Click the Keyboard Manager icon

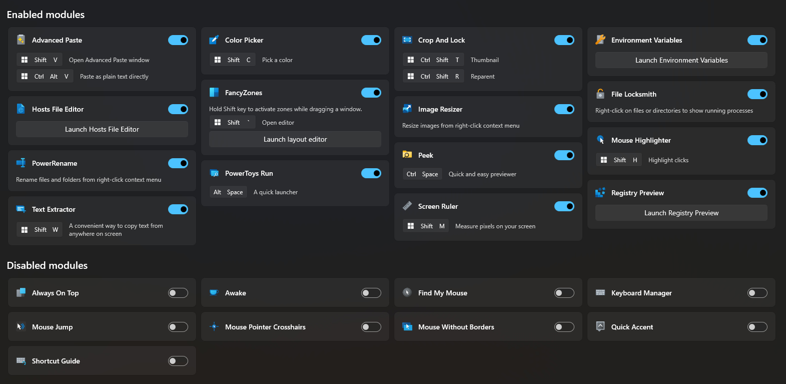pyautogui.click(x=600, y=293)
